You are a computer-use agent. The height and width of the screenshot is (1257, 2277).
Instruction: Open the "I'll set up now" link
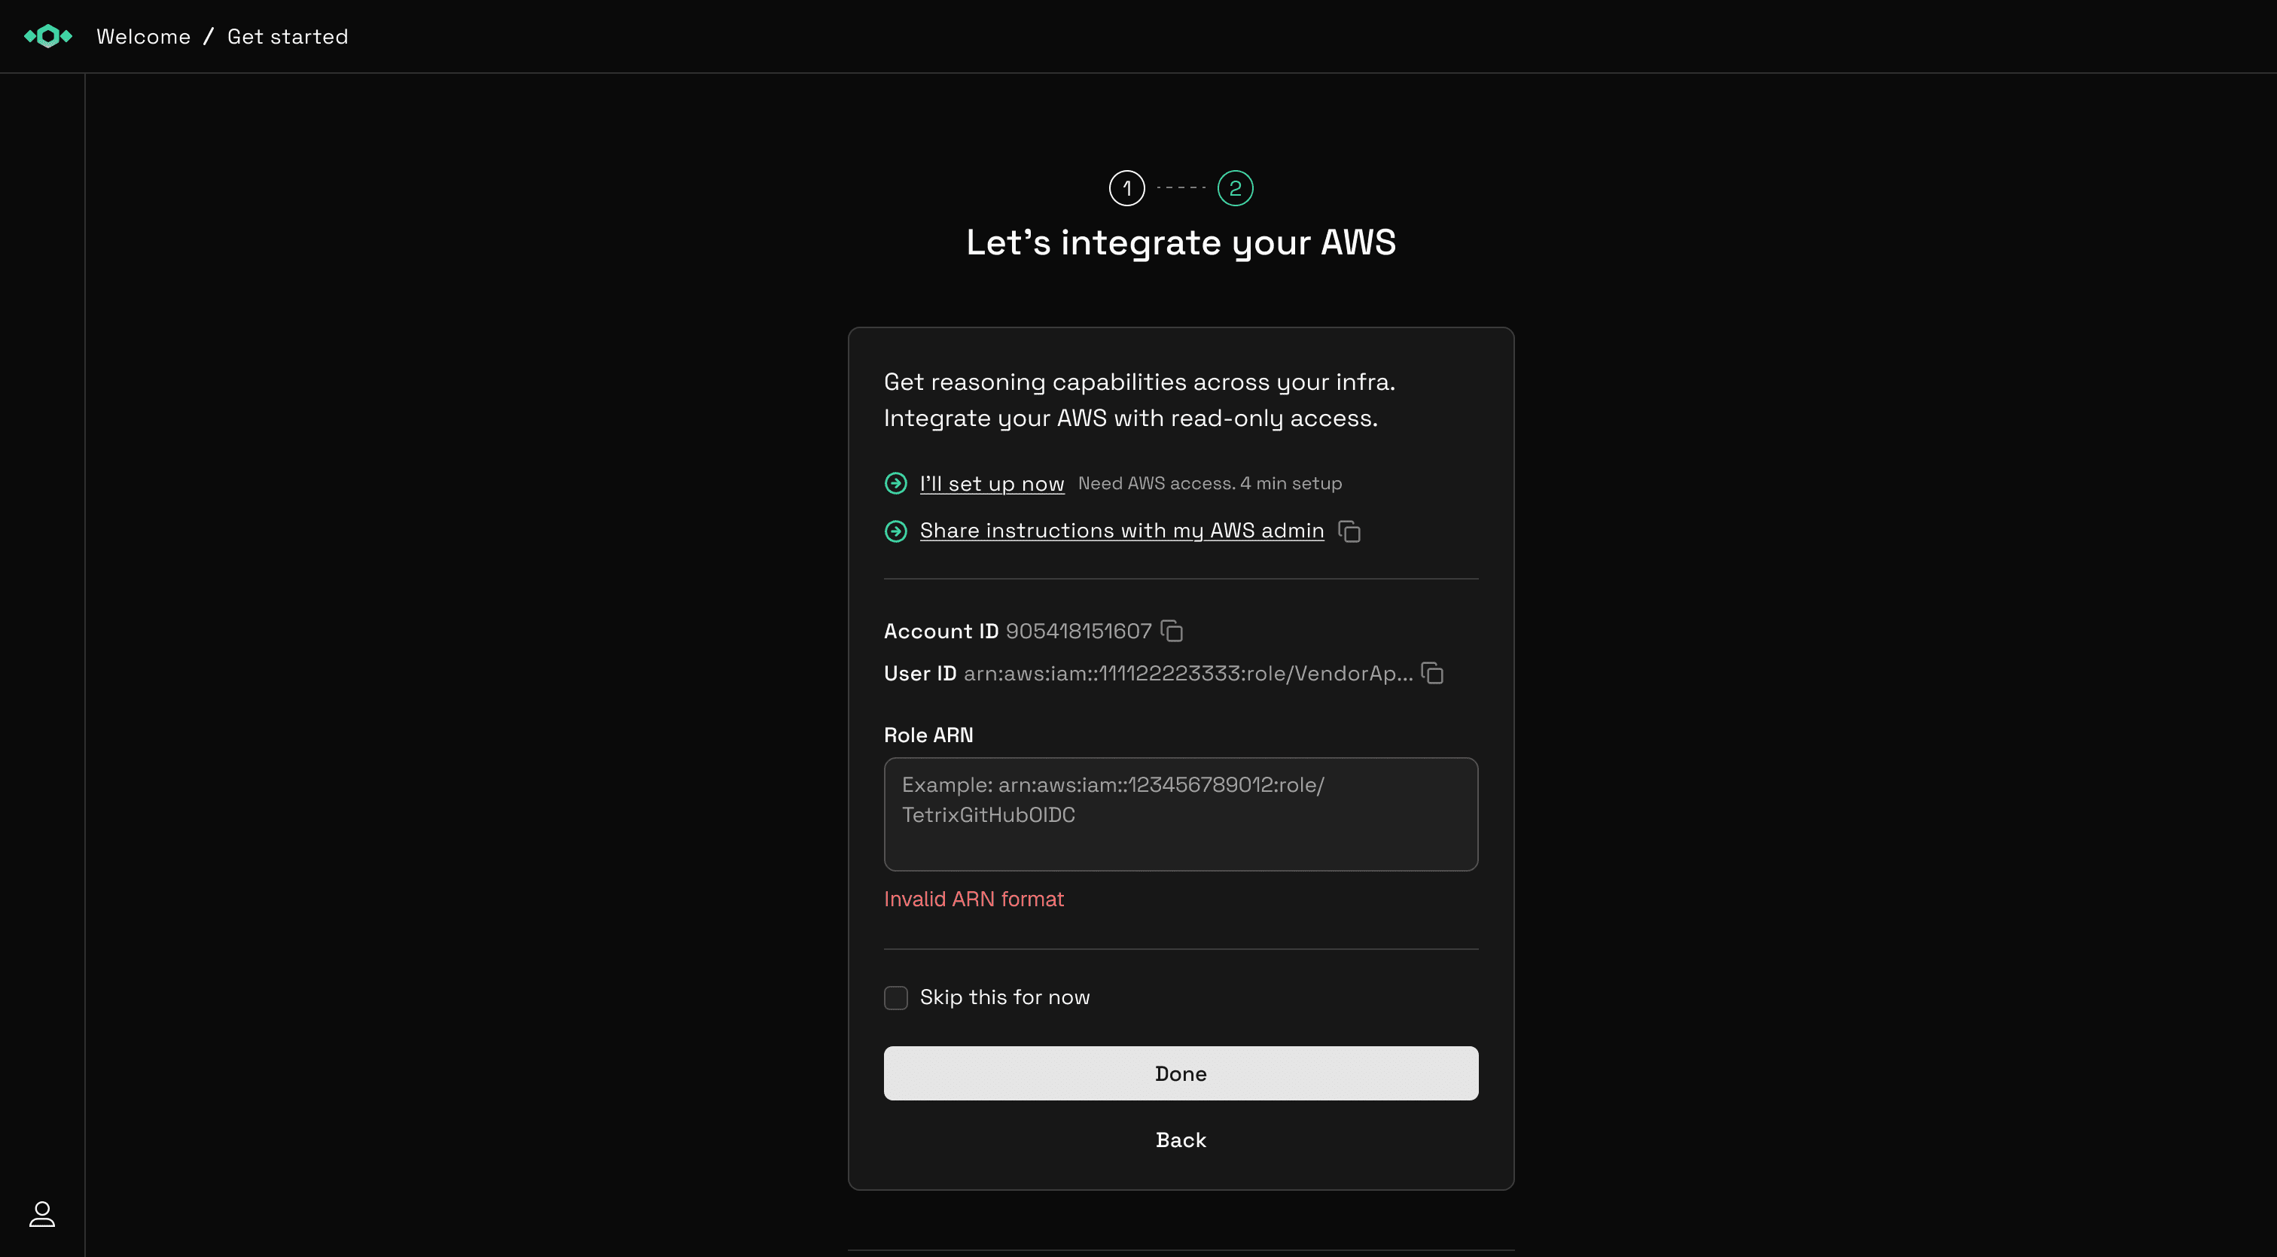point(992,483)
